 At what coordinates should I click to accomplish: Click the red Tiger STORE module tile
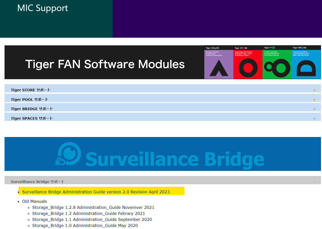248,62
